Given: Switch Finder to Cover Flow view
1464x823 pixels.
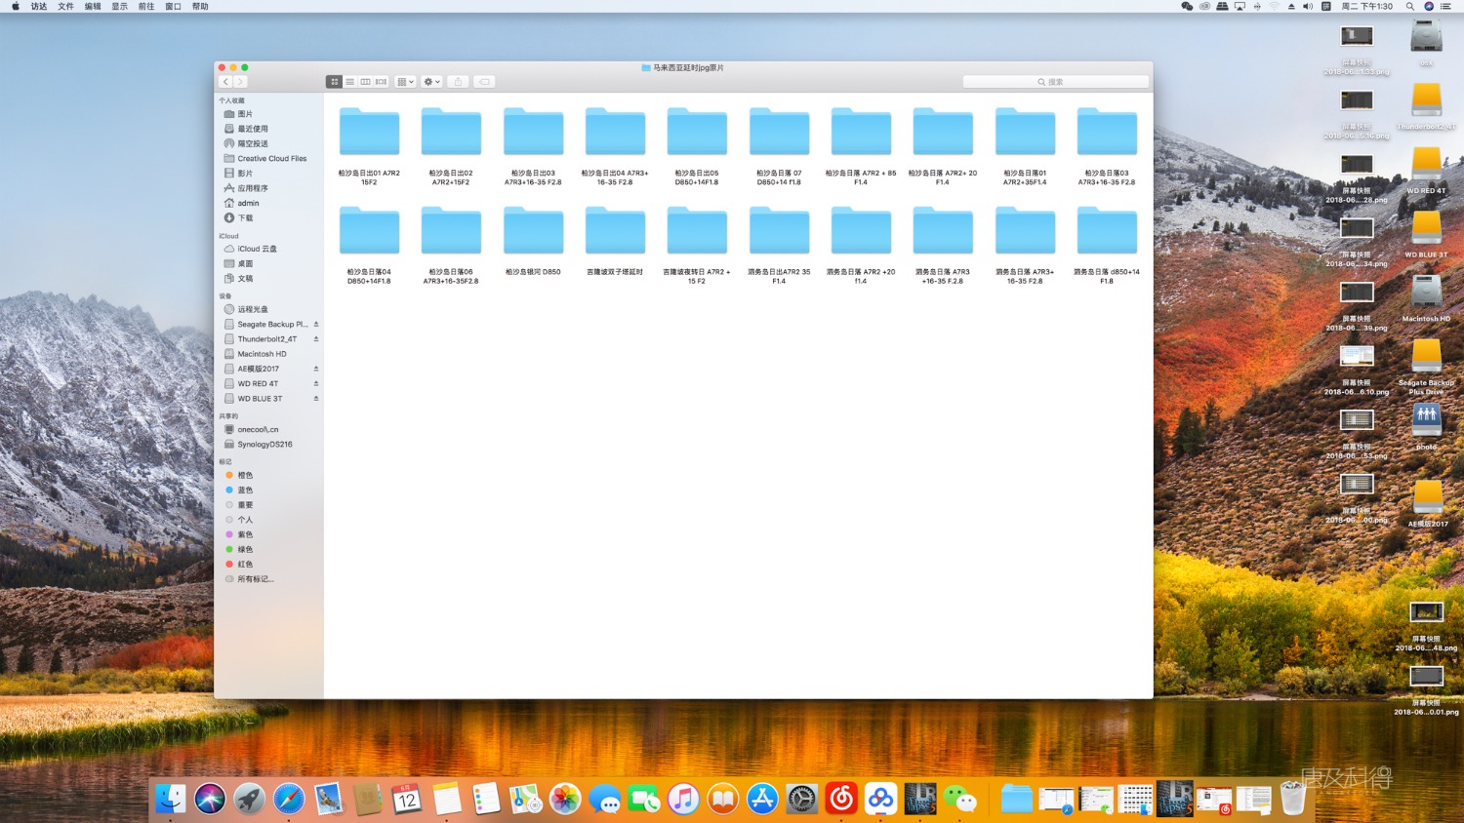Looking at the screenshot, I should (x=381, y=82).
